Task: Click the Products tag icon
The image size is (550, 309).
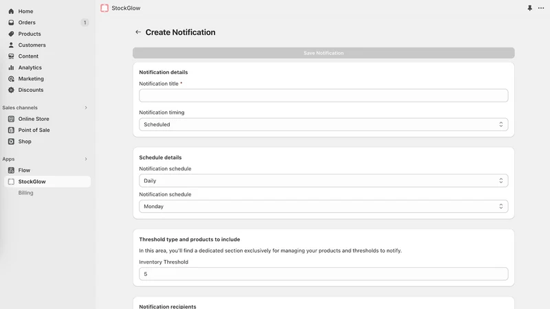Action: pos(11,34)
